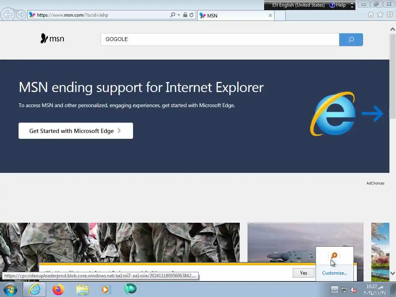Show hidden tray icons arrow
The width and height of the screenshot is (396, 297).
tap(335, 290)
